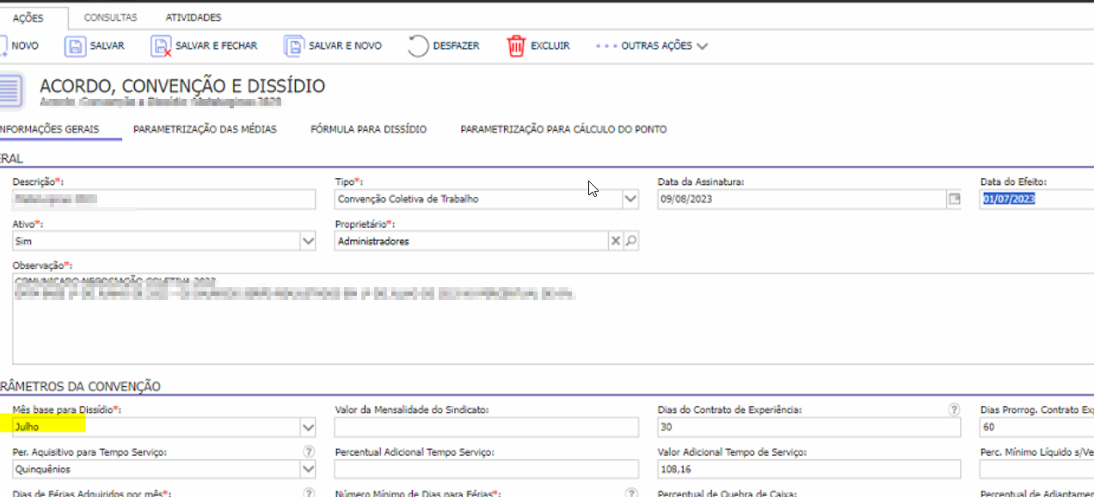Screen dimensions: 1094x497
Task: Open the calendar picker for Data da Assinatura
Action: coord(953,199)
